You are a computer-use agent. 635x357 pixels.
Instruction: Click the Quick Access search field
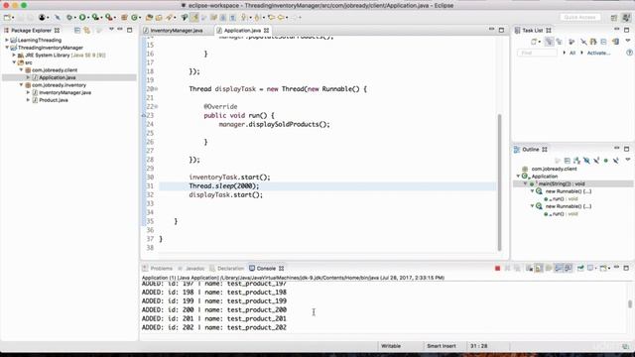coord(579,18)
